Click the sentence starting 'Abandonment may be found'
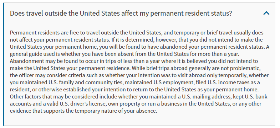 tap(134, 65)
